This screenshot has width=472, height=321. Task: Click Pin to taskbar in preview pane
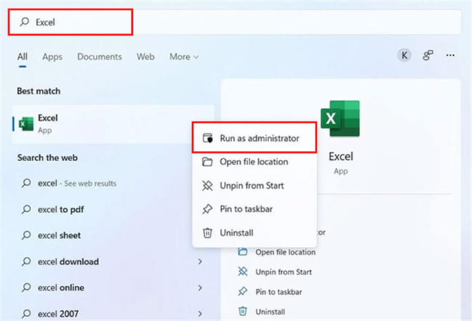click(278, 292)
